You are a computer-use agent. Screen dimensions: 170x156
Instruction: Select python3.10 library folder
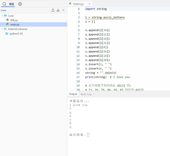(x=16, y=34)
